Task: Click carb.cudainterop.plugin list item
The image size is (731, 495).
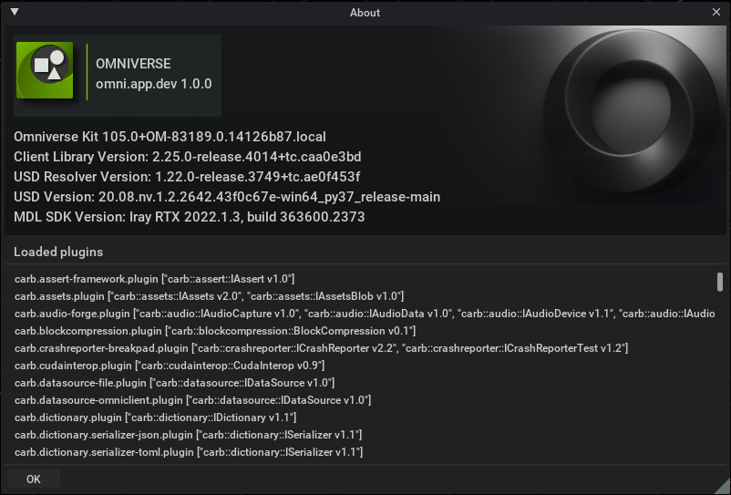Action: click(x=170, y=366)
